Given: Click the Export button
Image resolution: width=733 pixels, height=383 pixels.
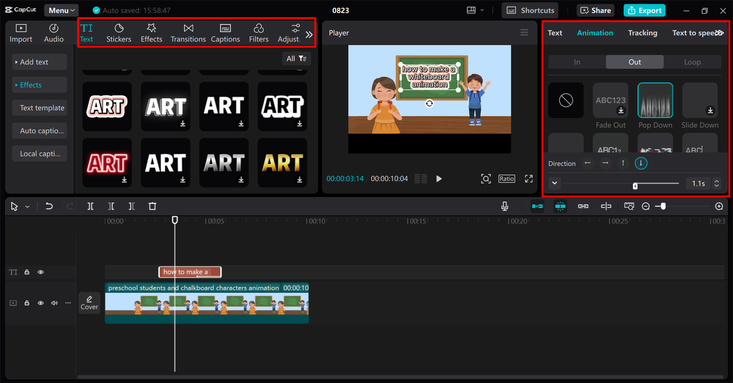Looking at the screenshot, I should point(644,10).
